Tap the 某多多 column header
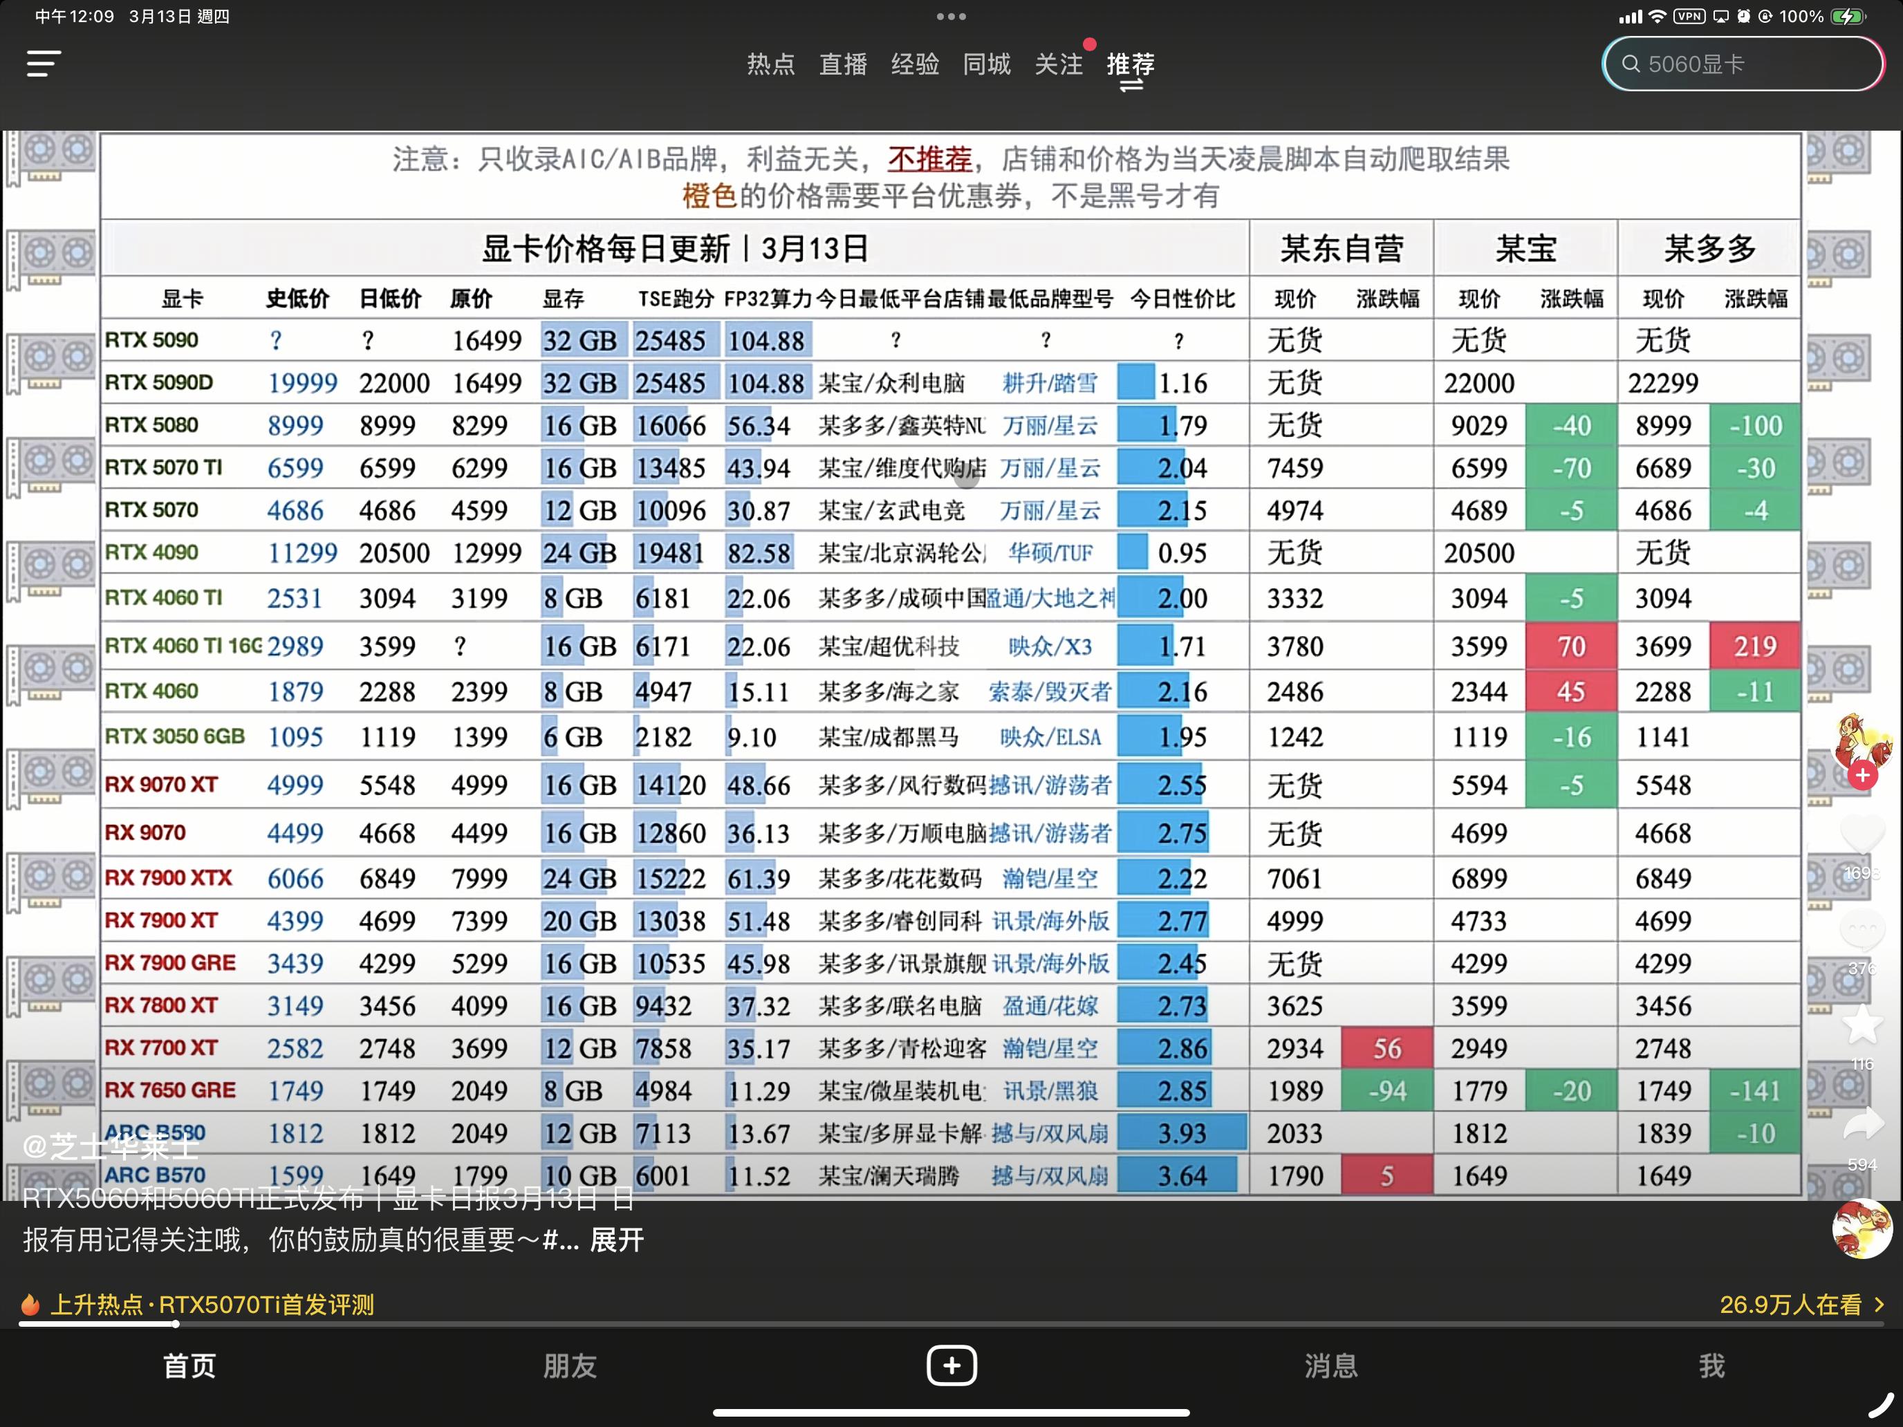This screenshot has width=1903, height=1427. (x=1710, y=249)
